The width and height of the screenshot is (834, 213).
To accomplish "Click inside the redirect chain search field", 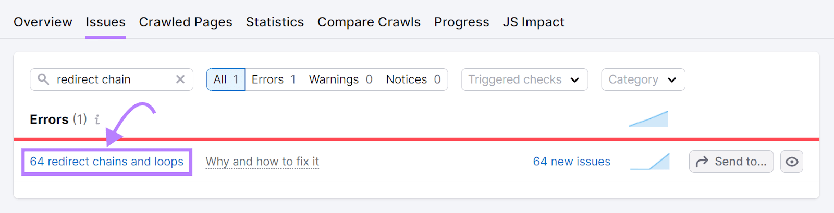I will [112, 79].
